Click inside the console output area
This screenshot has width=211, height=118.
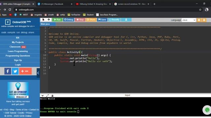[x=125, y=107]
